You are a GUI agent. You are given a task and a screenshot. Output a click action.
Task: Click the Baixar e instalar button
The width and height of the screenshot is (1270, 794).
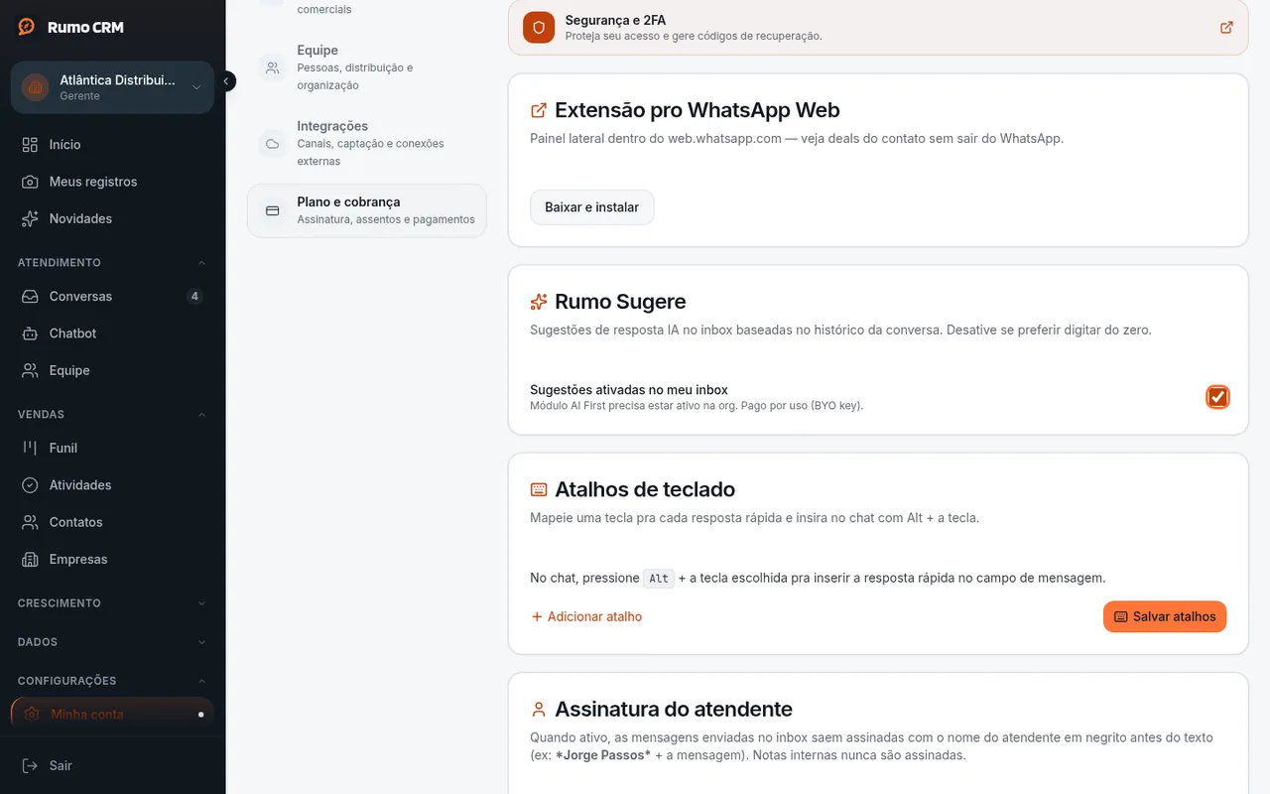(592, 207)
